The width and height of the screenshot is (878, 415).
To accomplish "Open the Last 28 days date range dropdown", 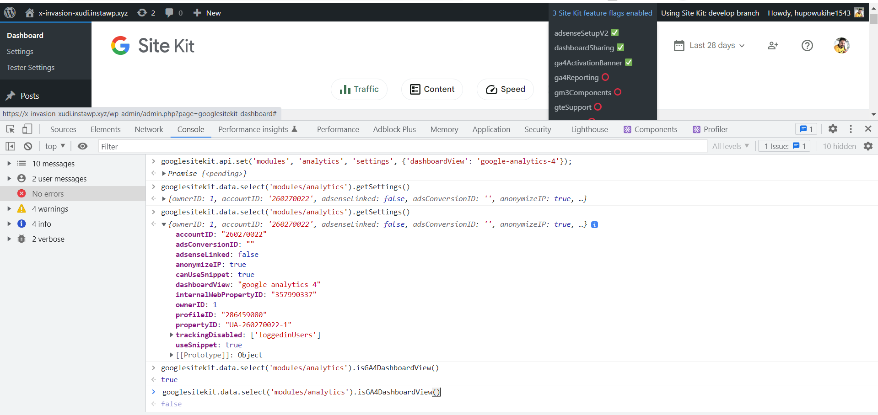I will (x=709, y=45).
